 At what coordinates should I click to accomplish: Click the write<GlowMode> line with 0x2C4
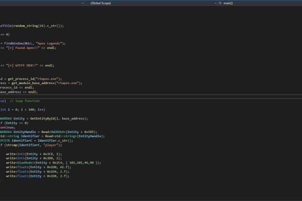[x=54, y=163]
